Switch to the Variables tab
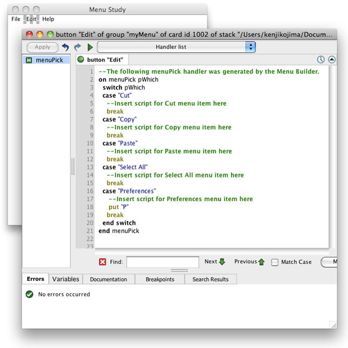 [x=65, y=279]
